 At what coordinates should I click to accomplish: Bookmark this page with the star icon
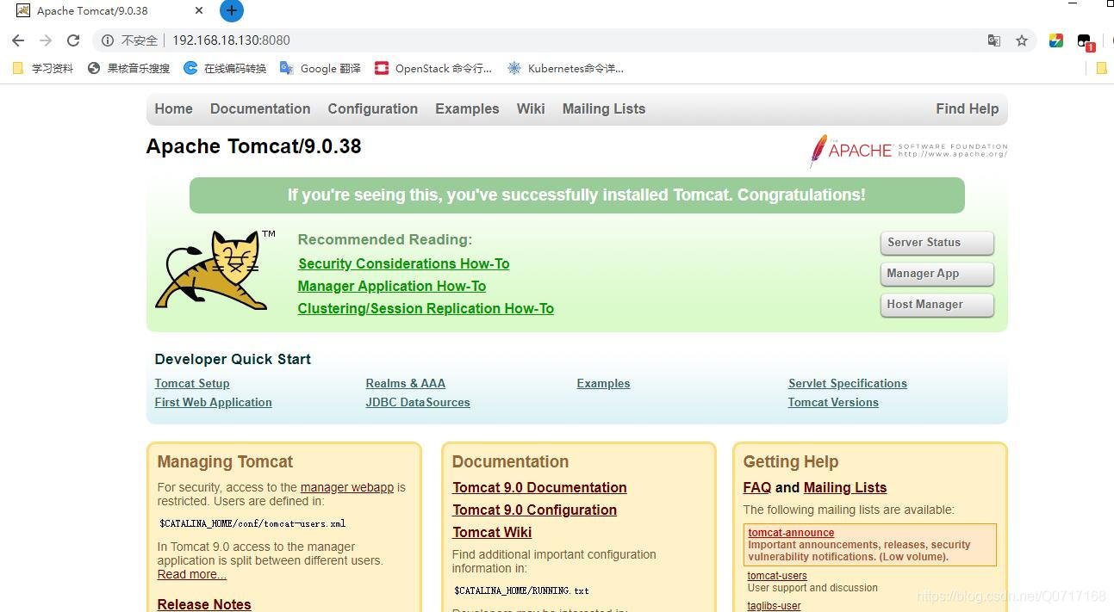pos(1022,40)
